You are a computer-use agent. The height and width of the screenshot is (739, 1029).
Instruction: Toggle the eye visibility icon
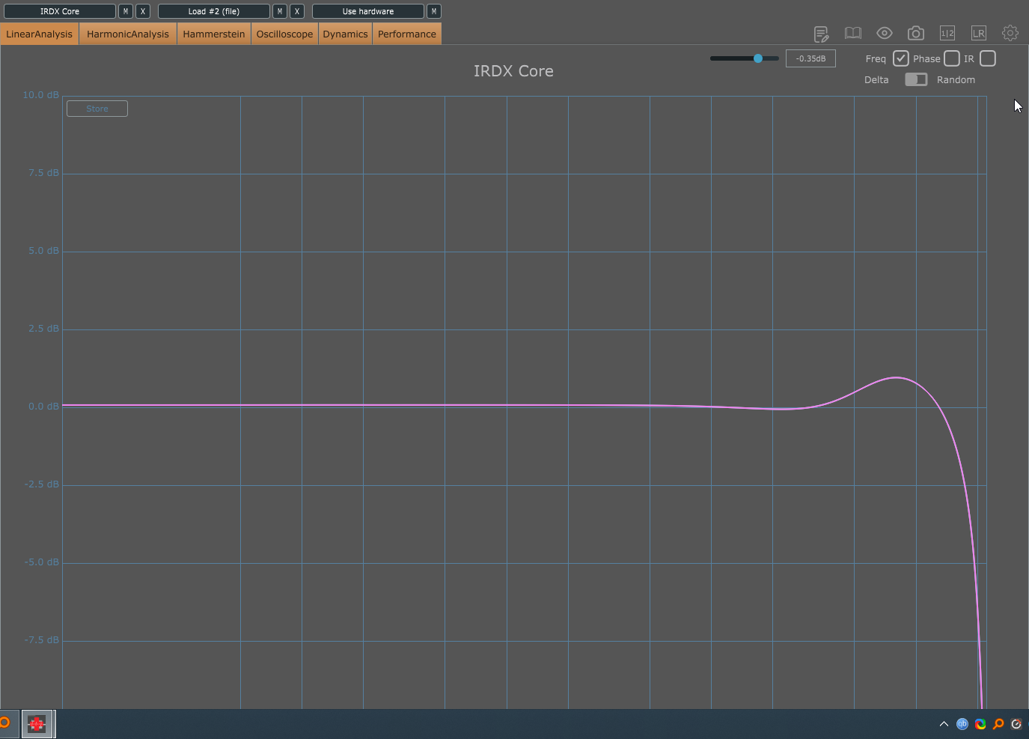click(885, 33)
